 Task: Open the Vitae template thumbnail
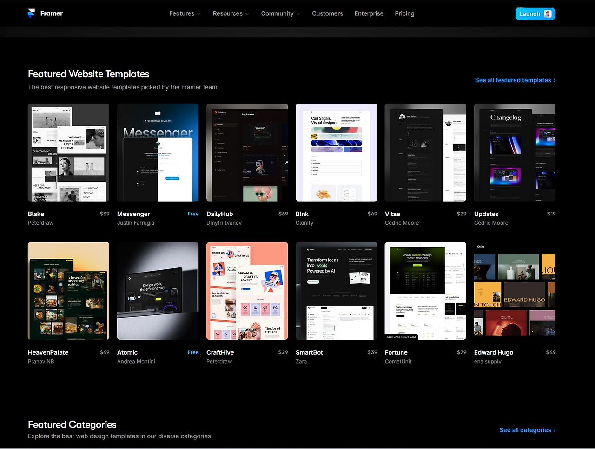click(x=425, y=152)
